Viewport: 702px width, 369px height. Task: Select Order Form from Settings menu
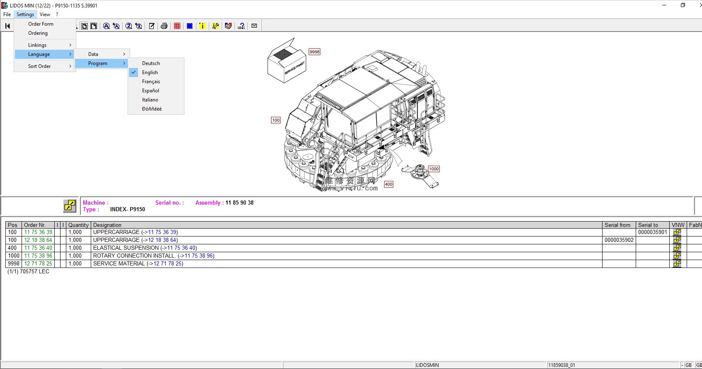click(41, 24)
